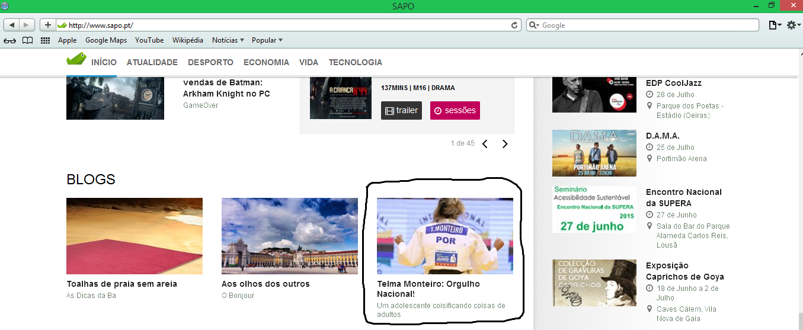Add bookmark with the plus button
Screen dimensions: 803x330
coord(47,25)
